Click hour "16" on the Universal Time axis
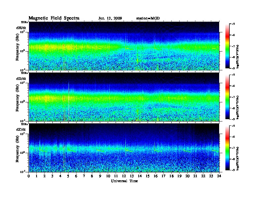261x202 pixels. 156,176
